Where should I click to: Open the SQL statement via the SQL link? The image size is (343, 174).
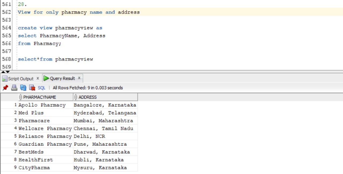41,88
